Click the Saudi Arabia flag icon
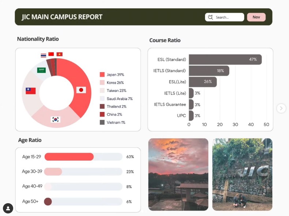This screenshot has height=216, width=289. tap(41, 70)
